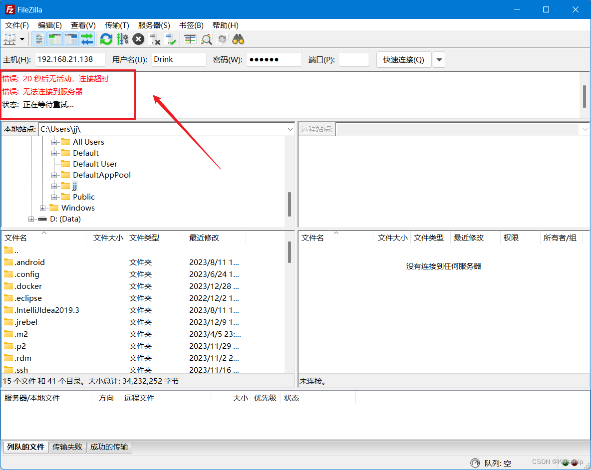Toggle synchronized browsing
The image size is (591, 470).
click(223, 39)
